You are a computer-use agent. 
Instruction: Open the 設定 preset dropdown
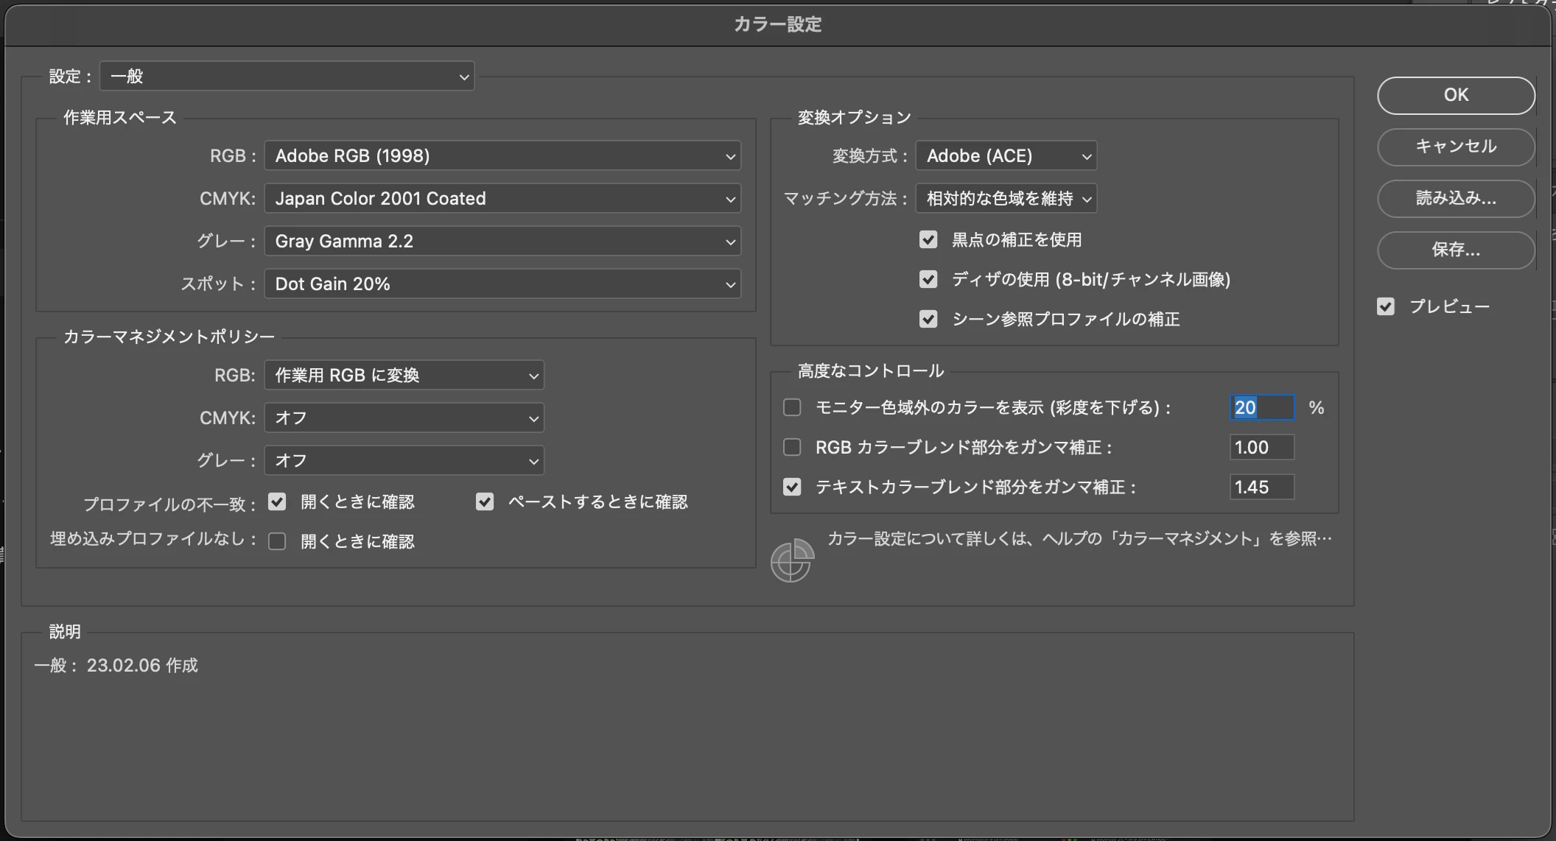point(287,76)
